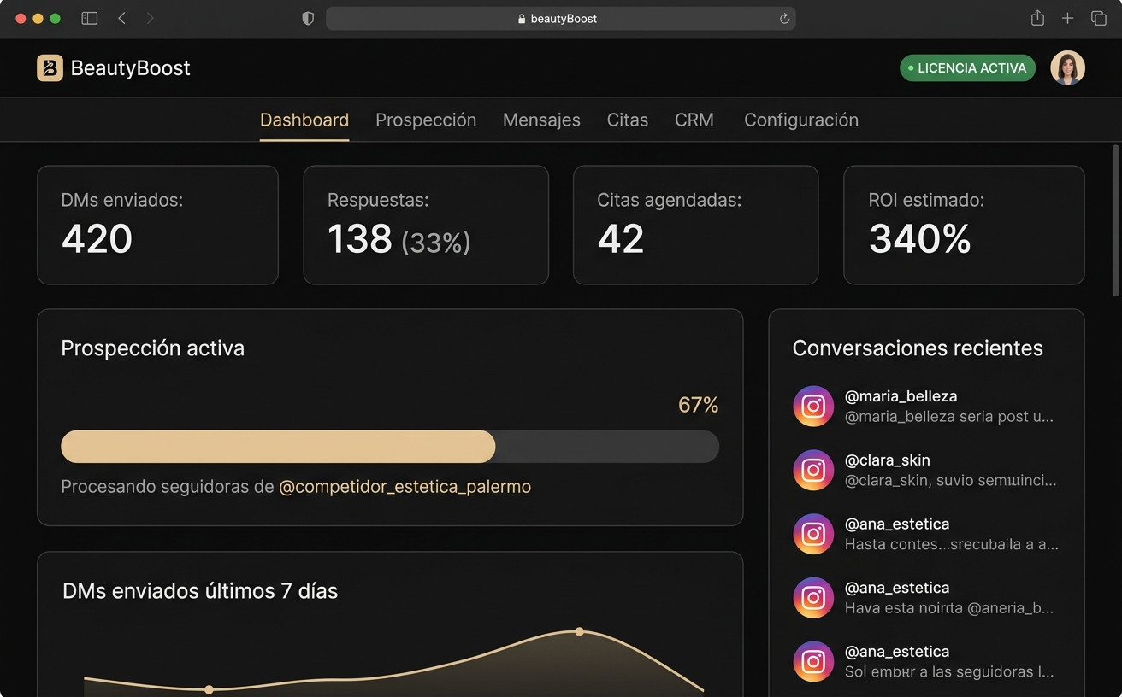This screenshot has height=697, width=1122.
Task: Click the lock icon beside beautyBoost
Action: click(x=522, y=19)
